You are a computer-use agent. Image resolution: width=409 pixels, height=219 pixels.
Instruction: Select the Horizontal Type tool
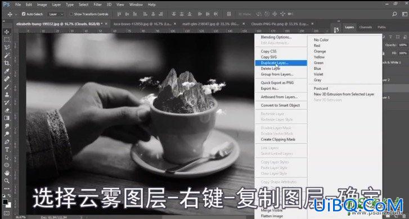point(7,149)
